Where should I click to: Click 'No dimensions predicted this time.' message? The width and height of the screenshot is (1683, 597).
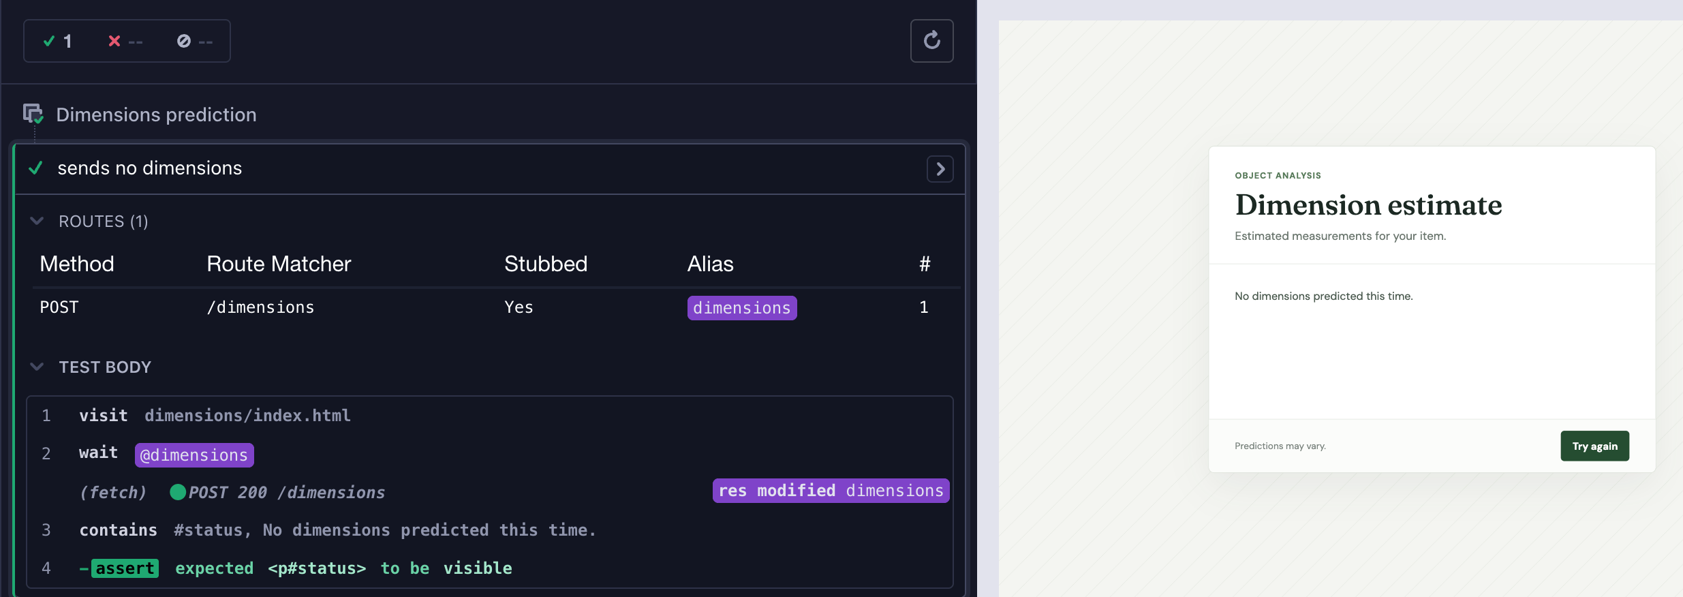tap(1323, 296)
